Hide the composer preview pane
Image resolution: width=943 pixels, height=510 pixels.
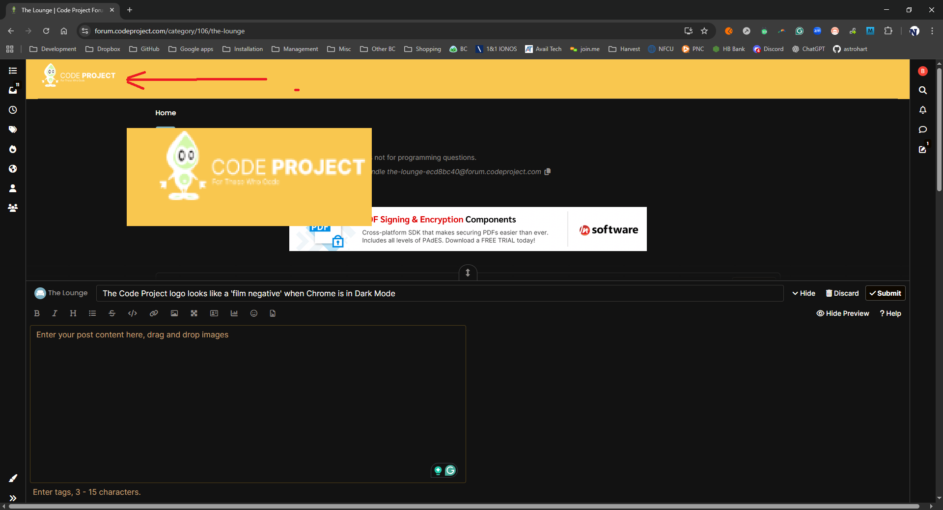pos(843,313)
